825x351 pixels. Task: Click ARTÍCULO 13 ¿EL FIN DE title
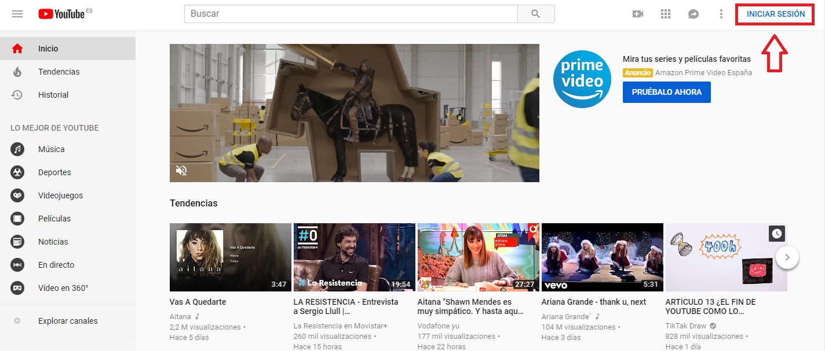(x=711, y=306)
